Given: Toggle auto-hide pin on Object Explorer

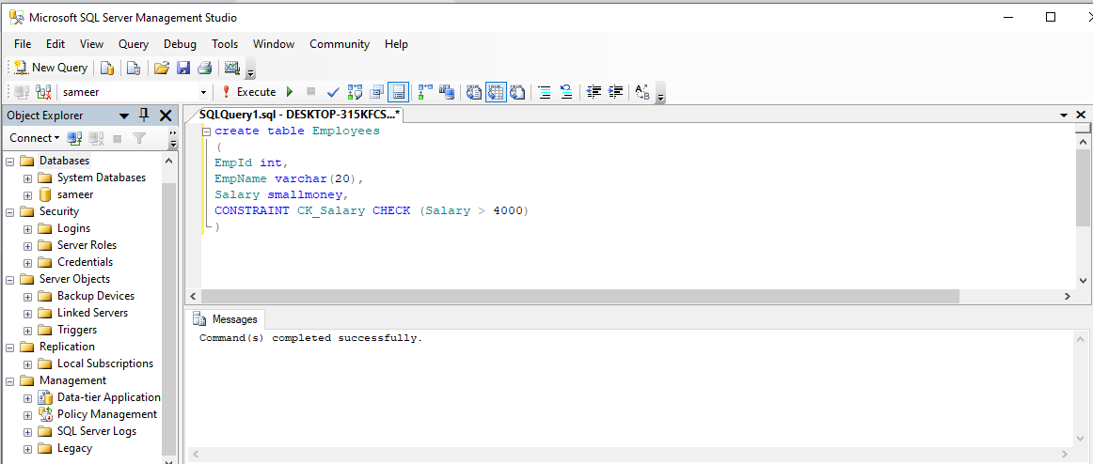Looking at the screenshot, I should [x=144, y=116].
